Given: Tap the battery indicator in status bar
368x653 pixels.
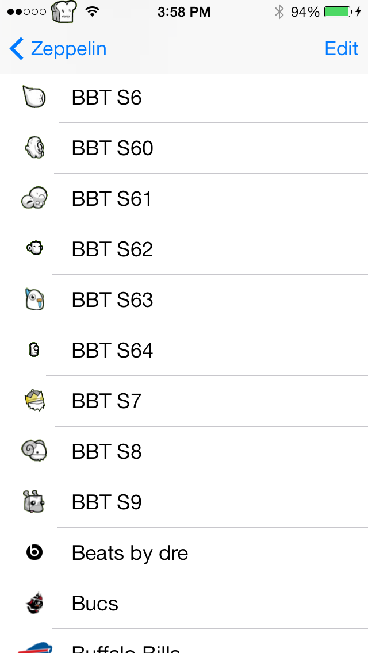Looking at the screenshot, I should (338, 12).
